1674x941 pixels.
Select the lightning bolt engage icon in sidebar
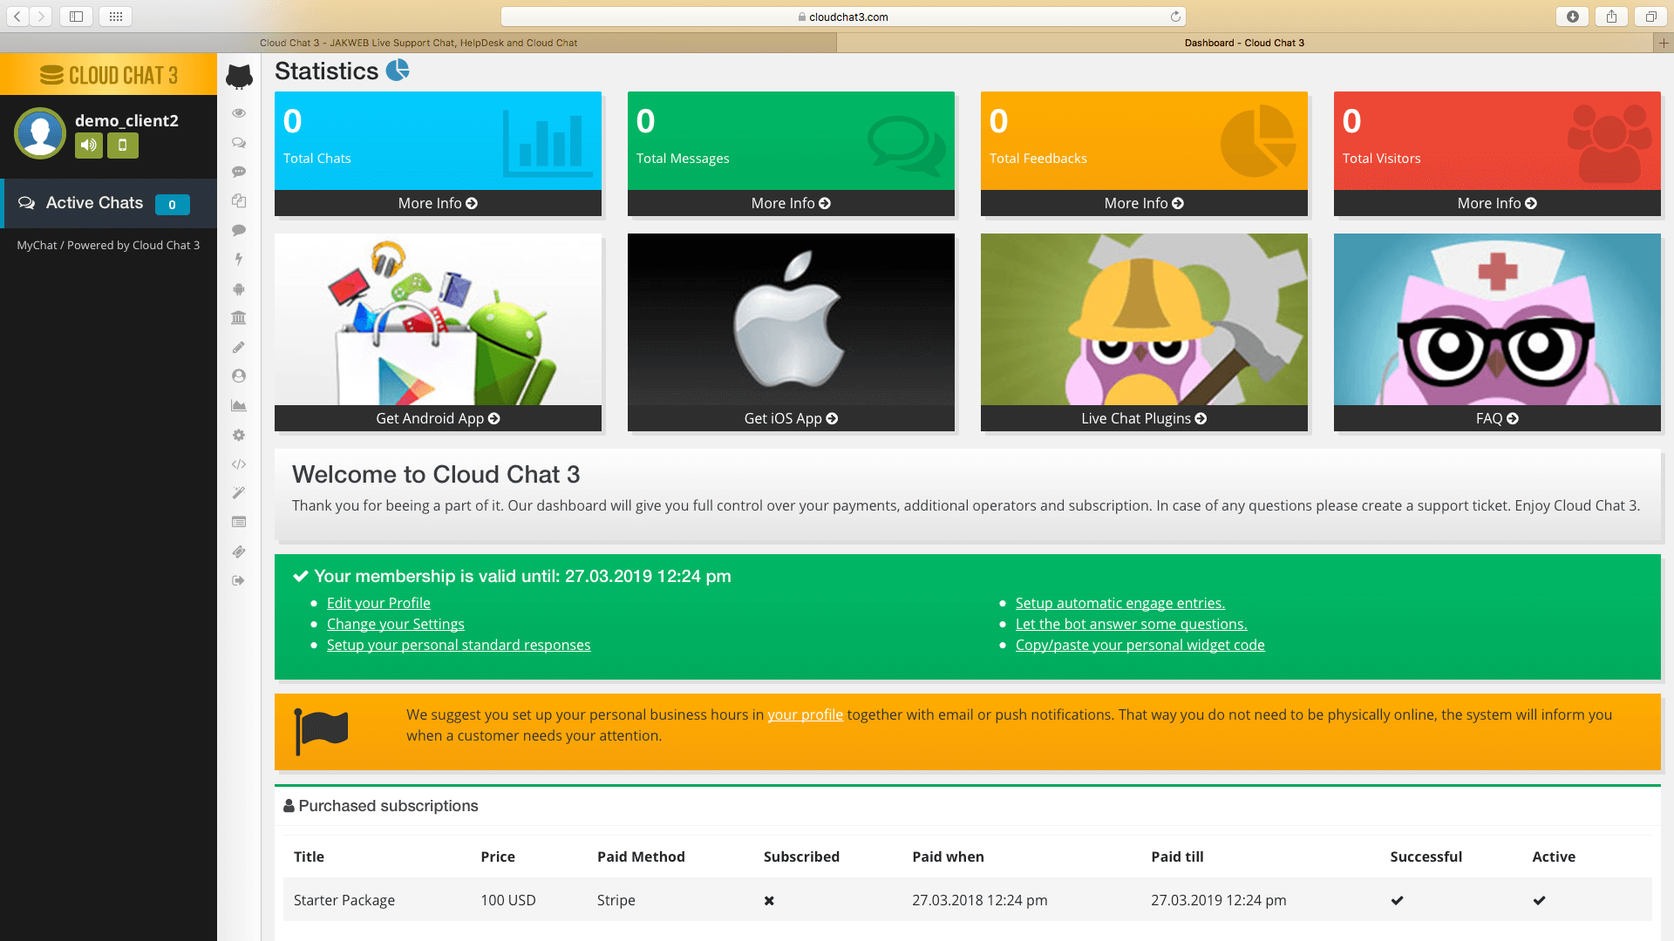tap(239, 259)
